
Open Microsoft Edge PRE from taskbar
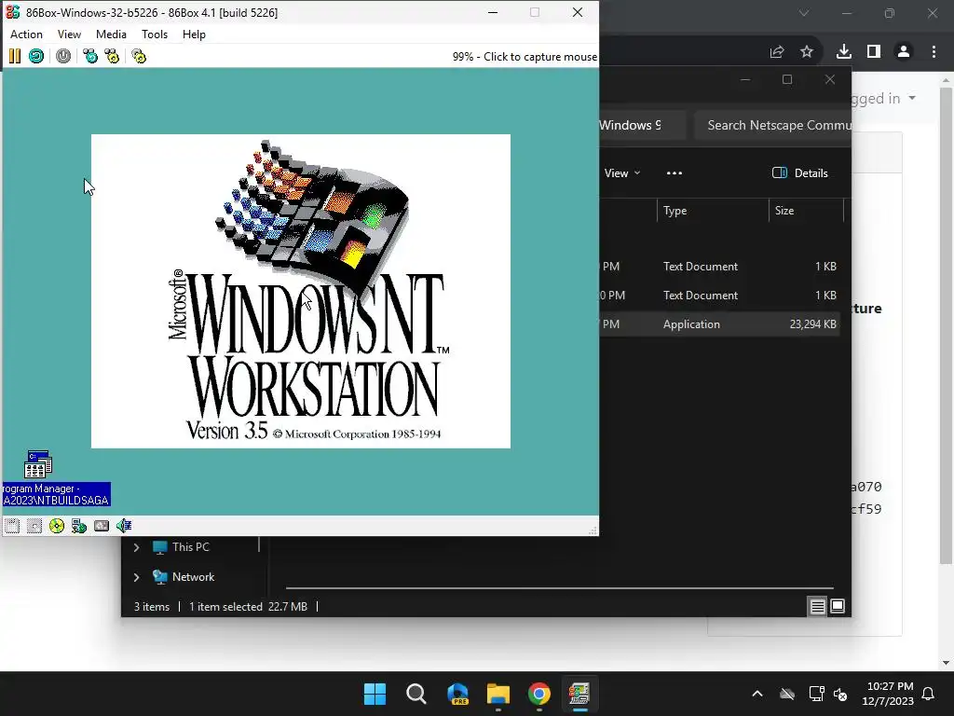tap(457, 694)
